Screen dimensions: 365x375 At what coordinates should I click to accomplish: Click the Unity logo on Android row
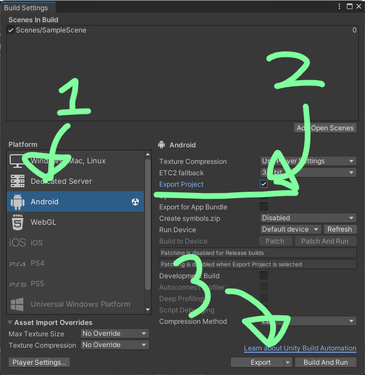coord(135,202)
